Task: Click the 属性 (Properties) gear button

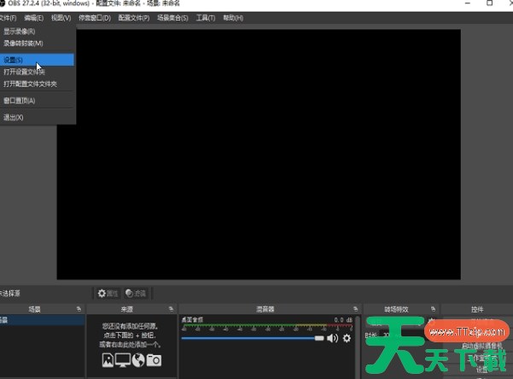Action: coord(108,293)
